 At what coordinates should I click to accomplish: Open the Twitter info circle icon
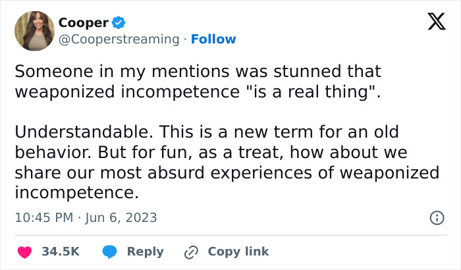point(436,217)
